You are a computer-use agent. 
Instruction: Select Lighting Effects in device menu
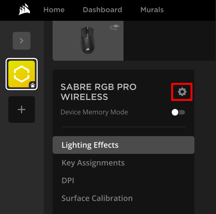click(124, 145)
